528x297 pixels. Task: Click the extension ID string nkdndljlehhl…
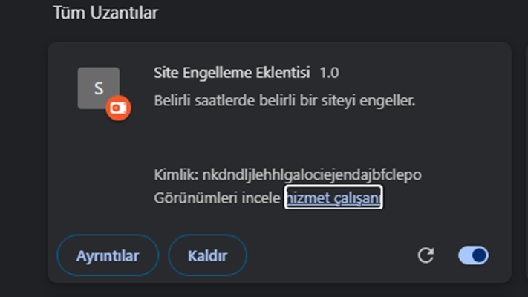tap(312, 174)
